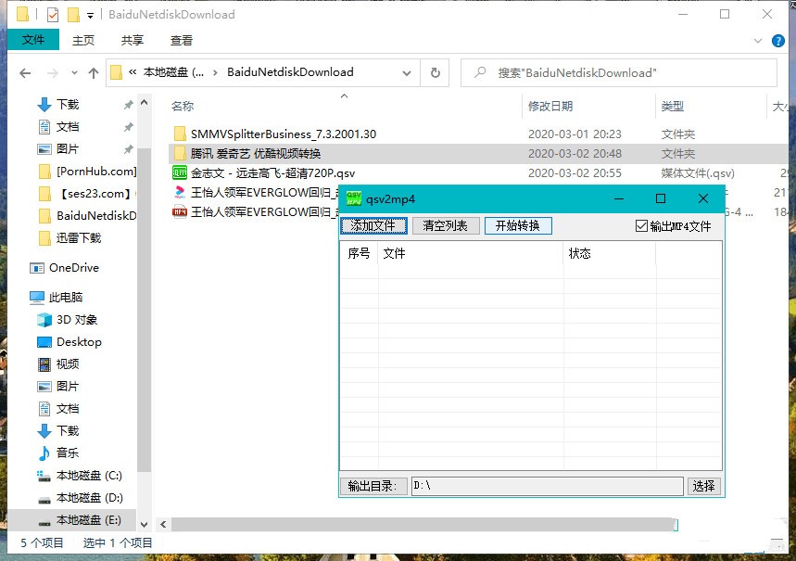Sort by 修改日期 column header
The width and height of the screenshot is (796, 561).
550,107
